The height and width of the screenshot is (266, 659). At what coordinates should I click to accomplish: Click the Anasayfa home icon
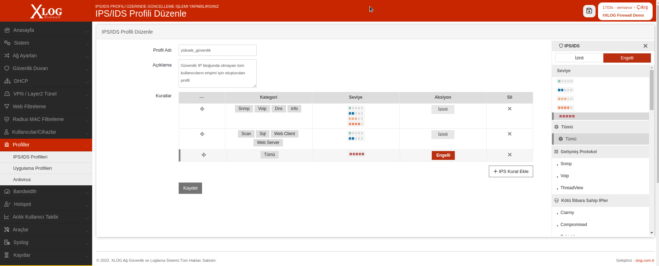click(x=7, y=30)
